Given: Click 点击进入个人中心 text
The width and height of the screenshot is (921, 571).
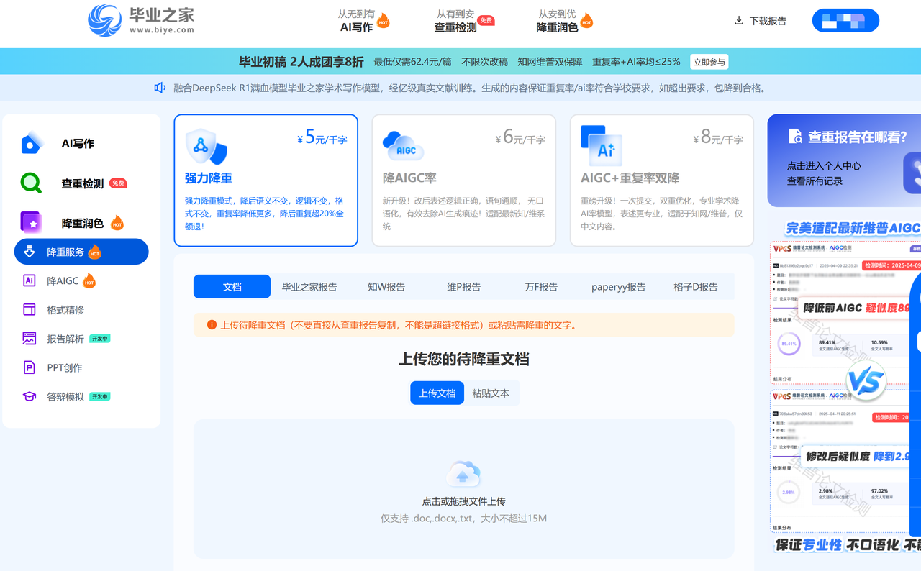Looking at the screenshot, I should coord(824,165).
